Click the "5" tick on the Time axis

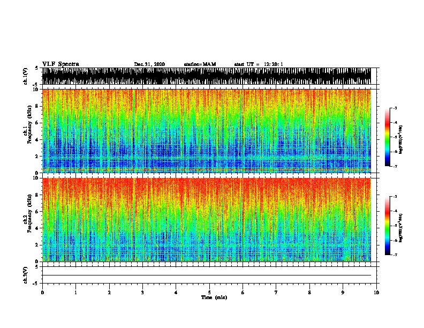click(209, 293)
